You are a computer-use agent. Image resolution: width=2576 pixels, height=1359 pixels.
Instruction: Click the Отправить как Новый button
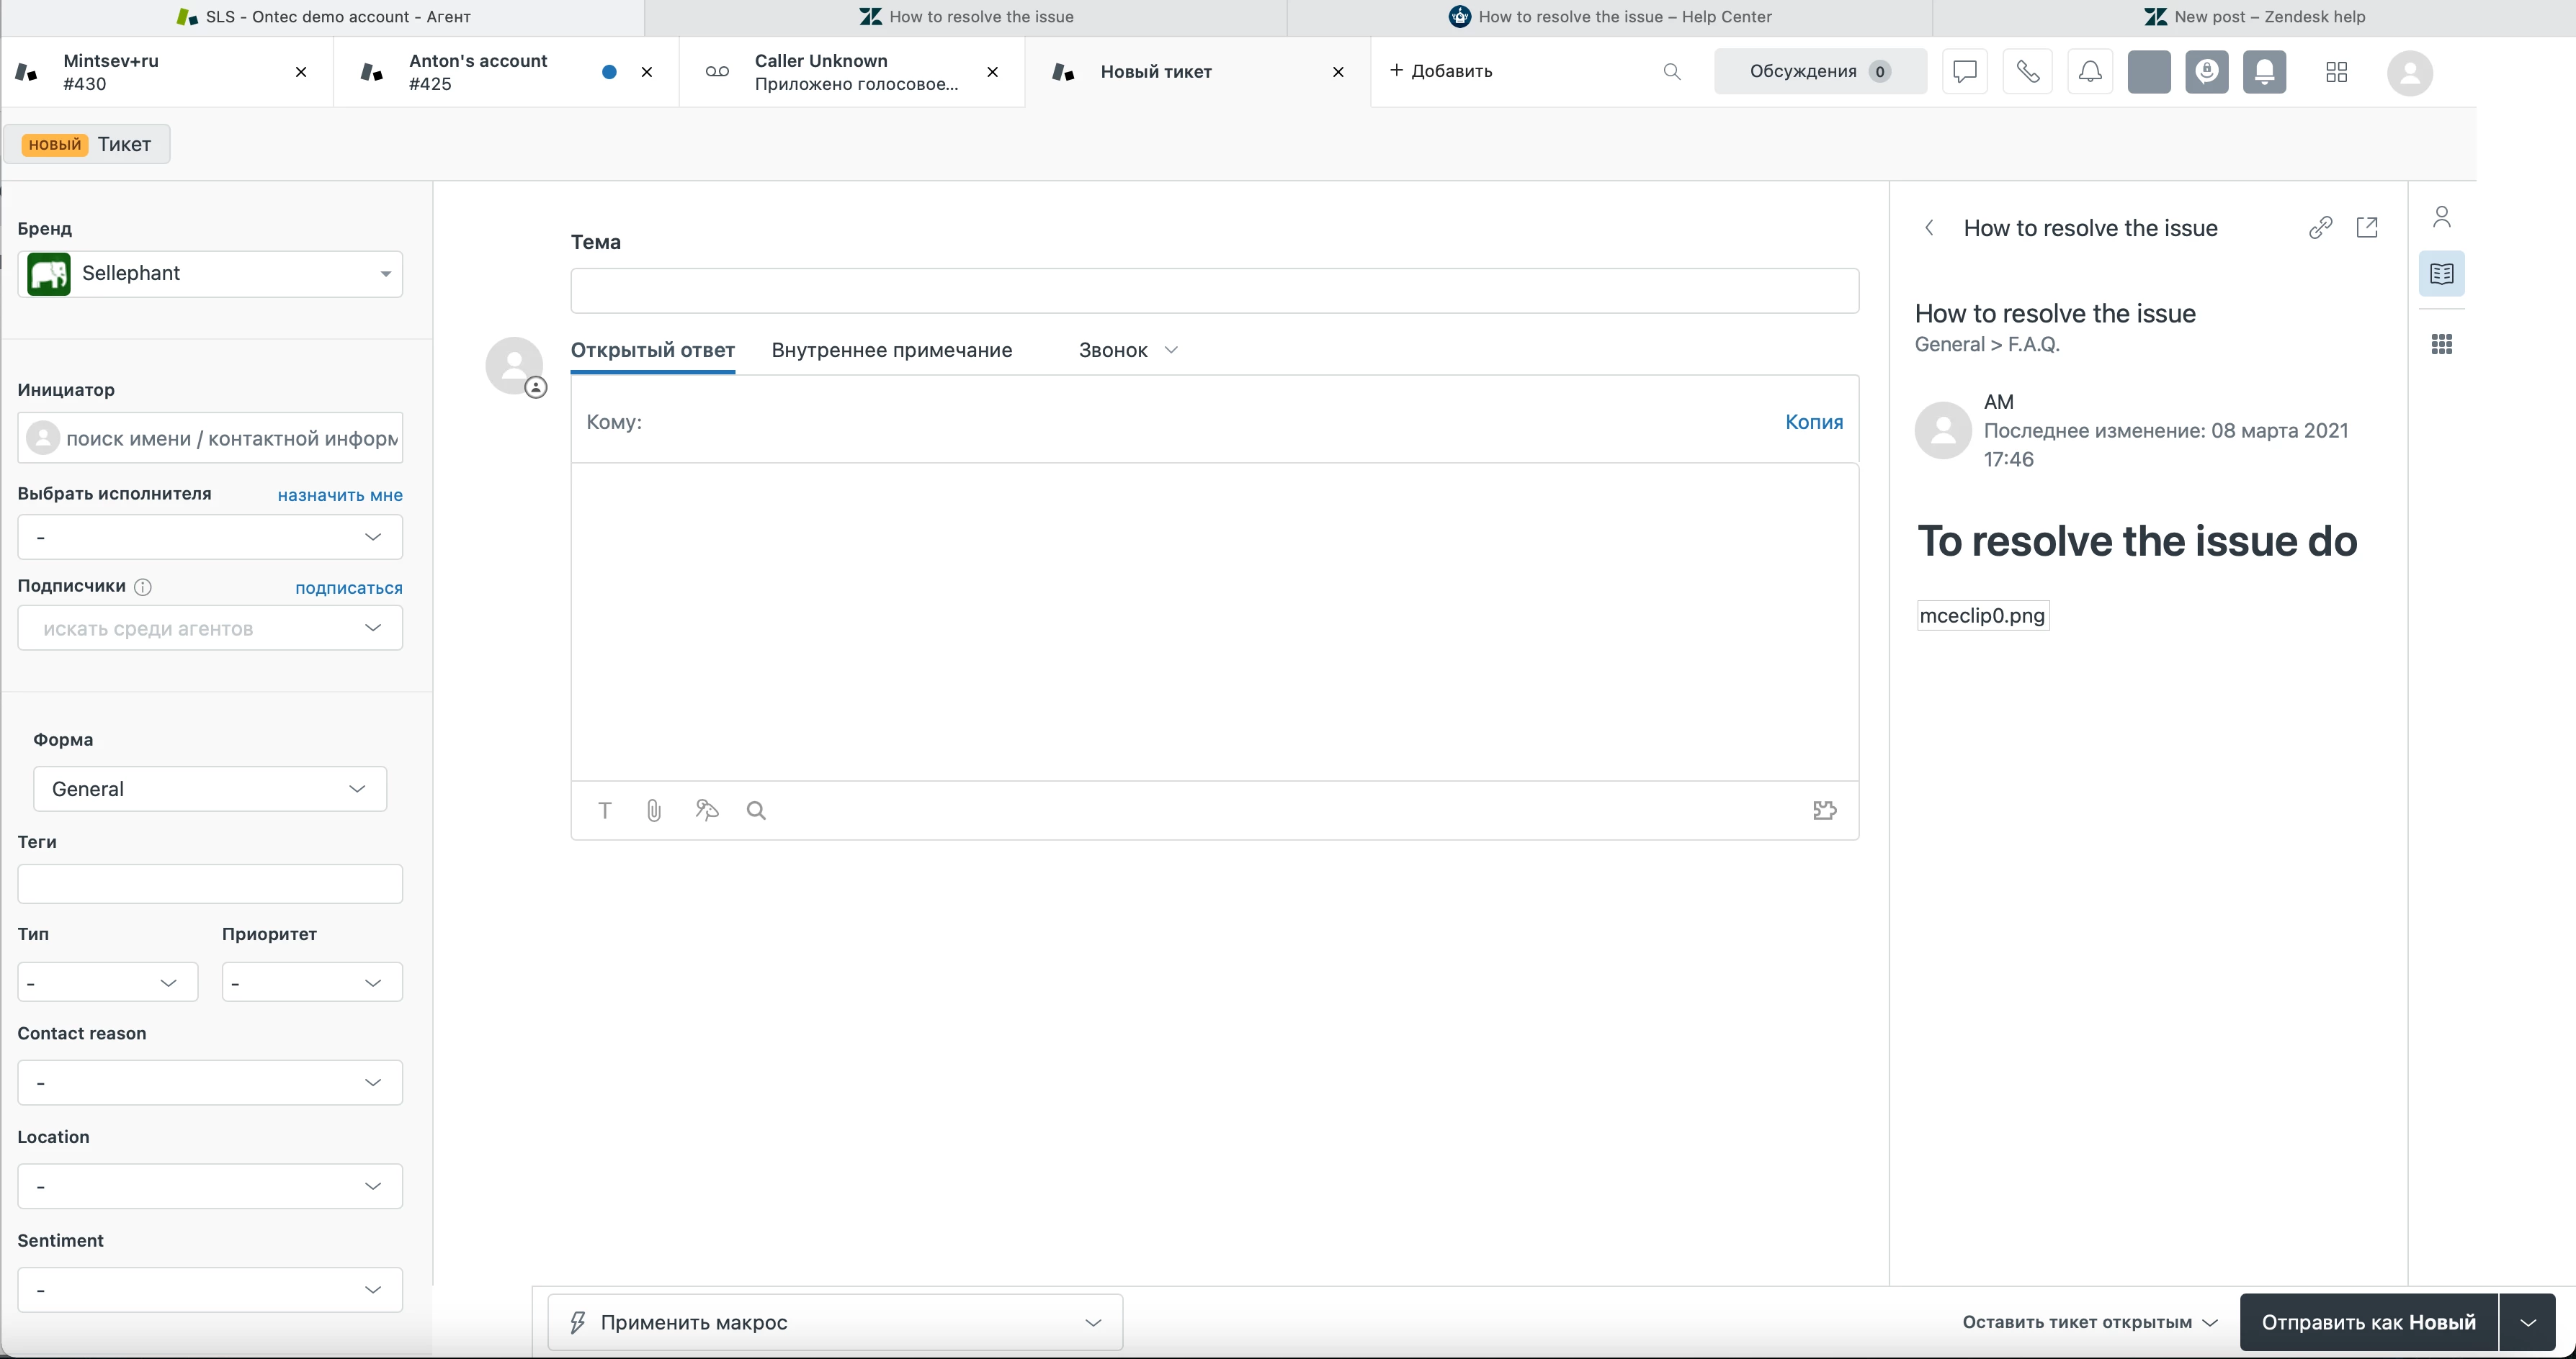point(2368,1322)
